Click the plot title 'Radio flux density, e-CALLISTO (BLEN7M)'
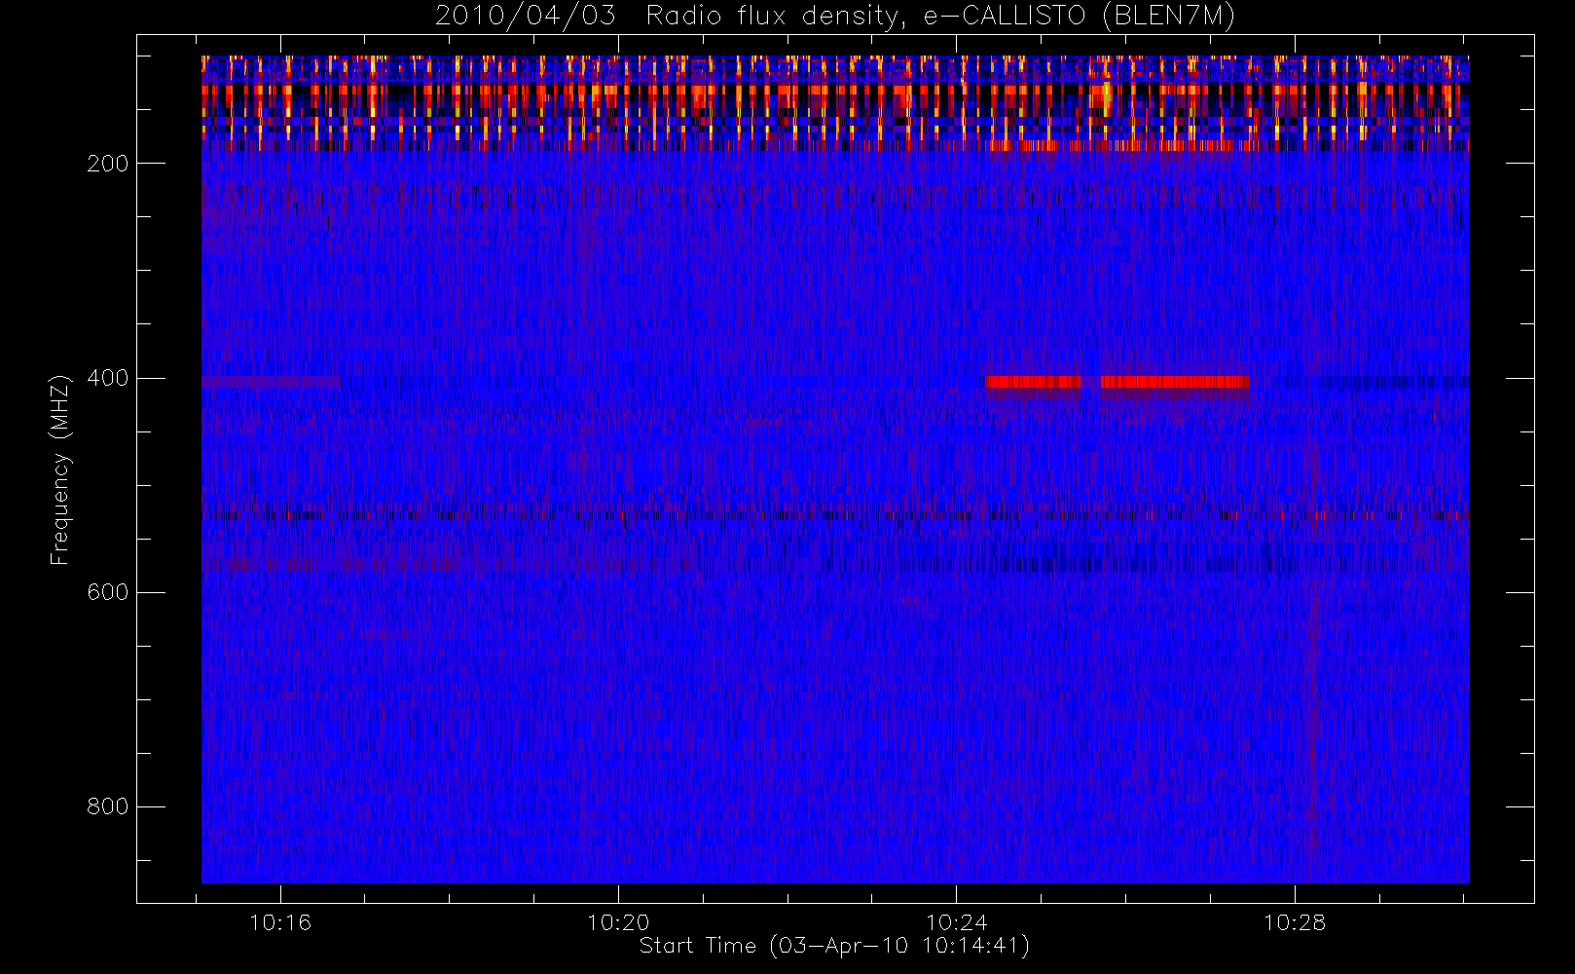The image size is (1575, 974). pos(941,17)
